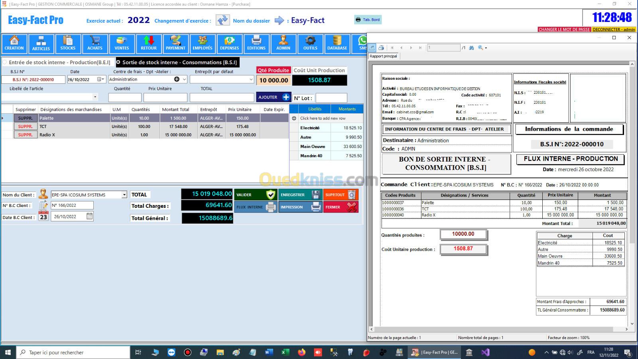This screenshot has height=359, width=638.
Task: Click the N° Lot input field
Action: 331,98
